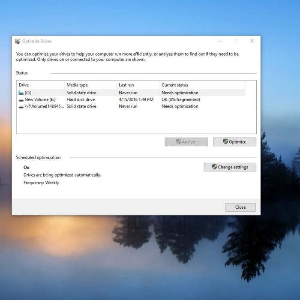Select the \\?\Volume{14b945... row
Viewport: 300px width, 300px height.
[131, 106]
